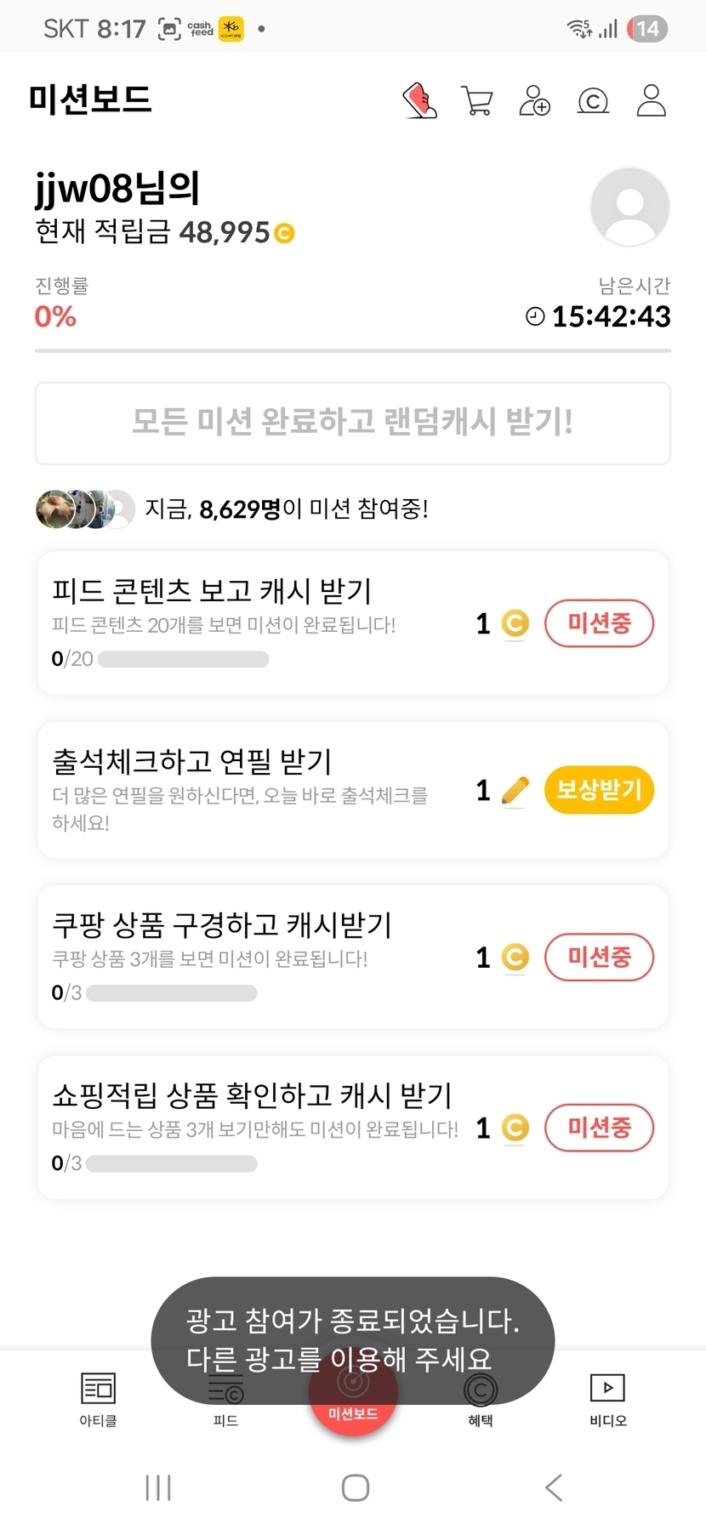The image size is (706, 1529).
Task: Open the shopping cart icon
Action: point(476,100)
